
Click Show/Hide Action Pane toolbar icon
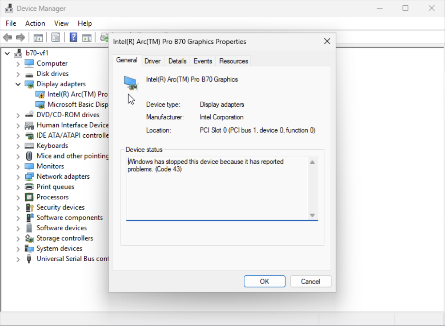click(x=87, y=38)
